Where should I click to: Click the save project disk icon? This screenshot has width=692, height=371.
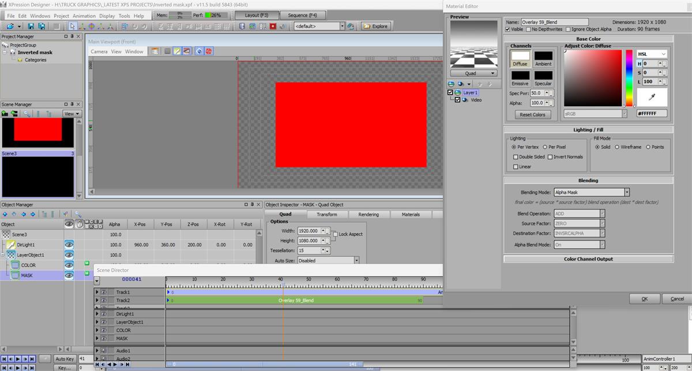(x=30, y=27)
